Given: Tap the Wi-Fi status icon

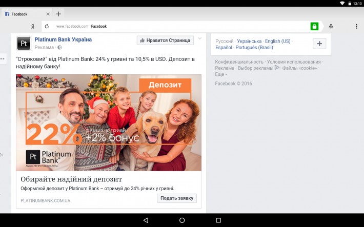Looking at the screenshot, I should click(x=342, y=3).
